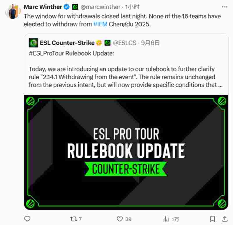Open the #IEM hashtag link
This screenshot has height=225, width=233.
coord(100,24)
